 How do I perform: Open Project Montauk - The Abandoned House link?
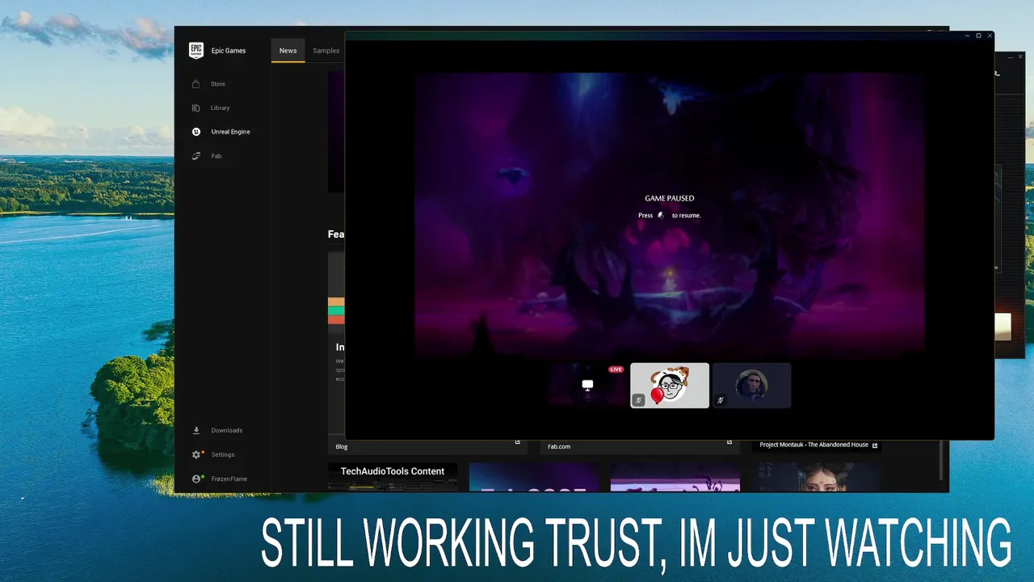click(x=813, y=445)
